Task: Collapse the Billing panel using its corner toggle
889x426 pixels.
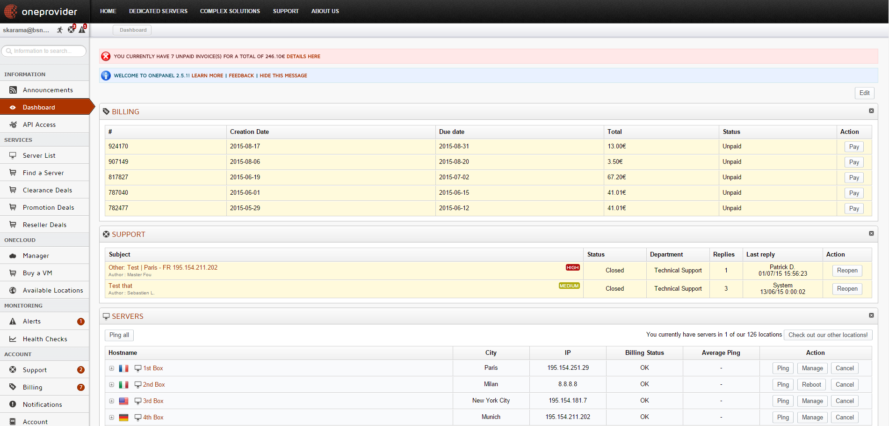Action: coord(871,111)
